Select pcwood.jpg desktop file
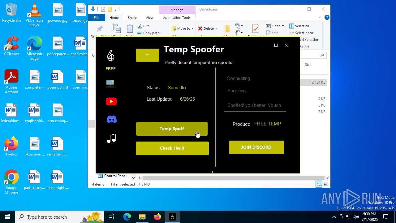Viewport: 396px width, 223px height. pos(58,13)
